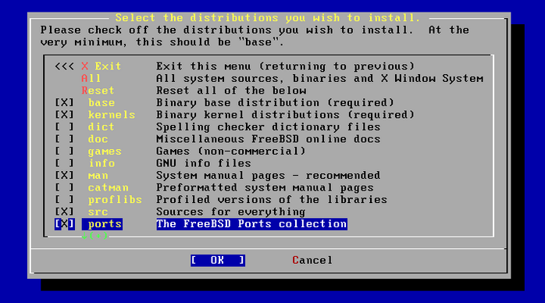
Task: Select the 'doc' item label
Action: [x=98, y=139]
